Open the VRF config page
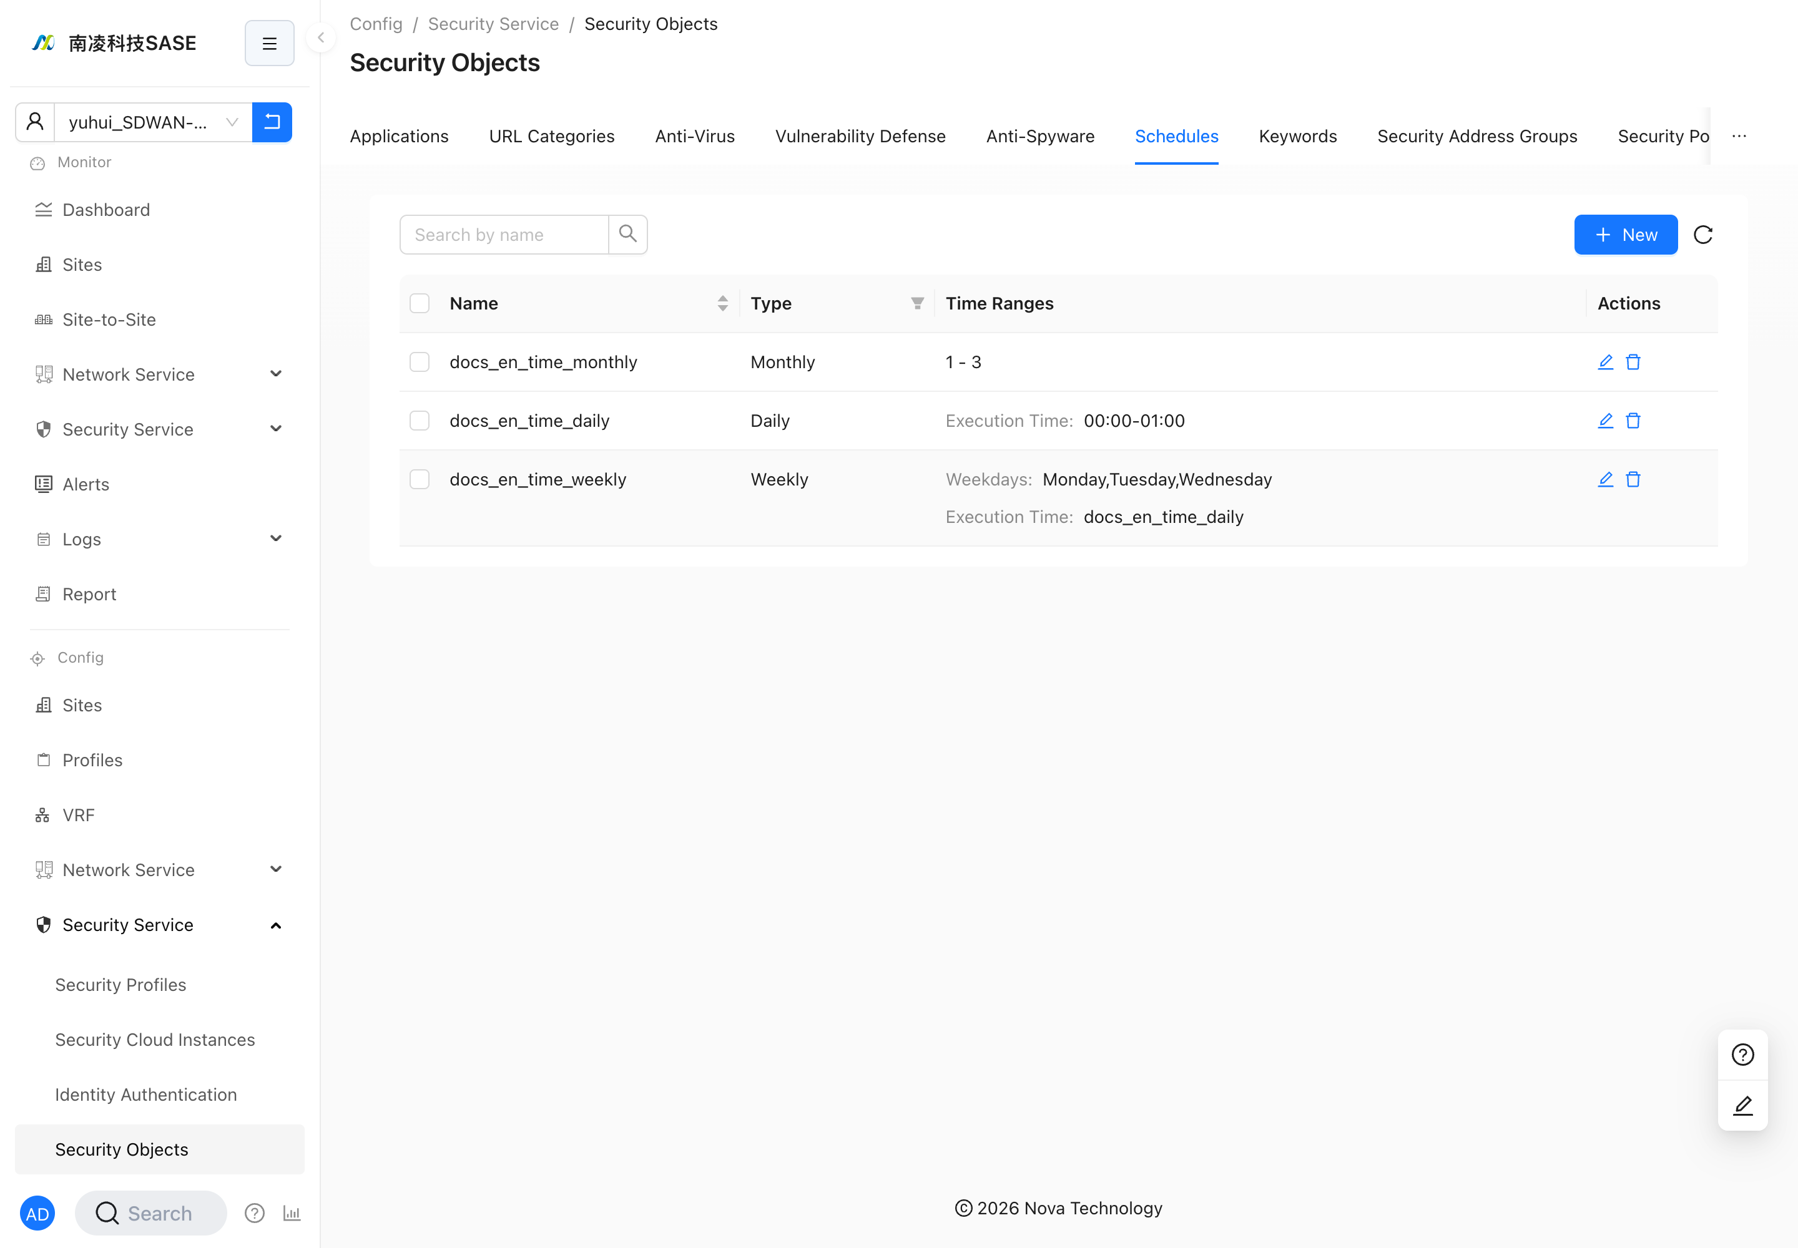1798x1248 pixels. pyautogui.click(x=160, y=815)
